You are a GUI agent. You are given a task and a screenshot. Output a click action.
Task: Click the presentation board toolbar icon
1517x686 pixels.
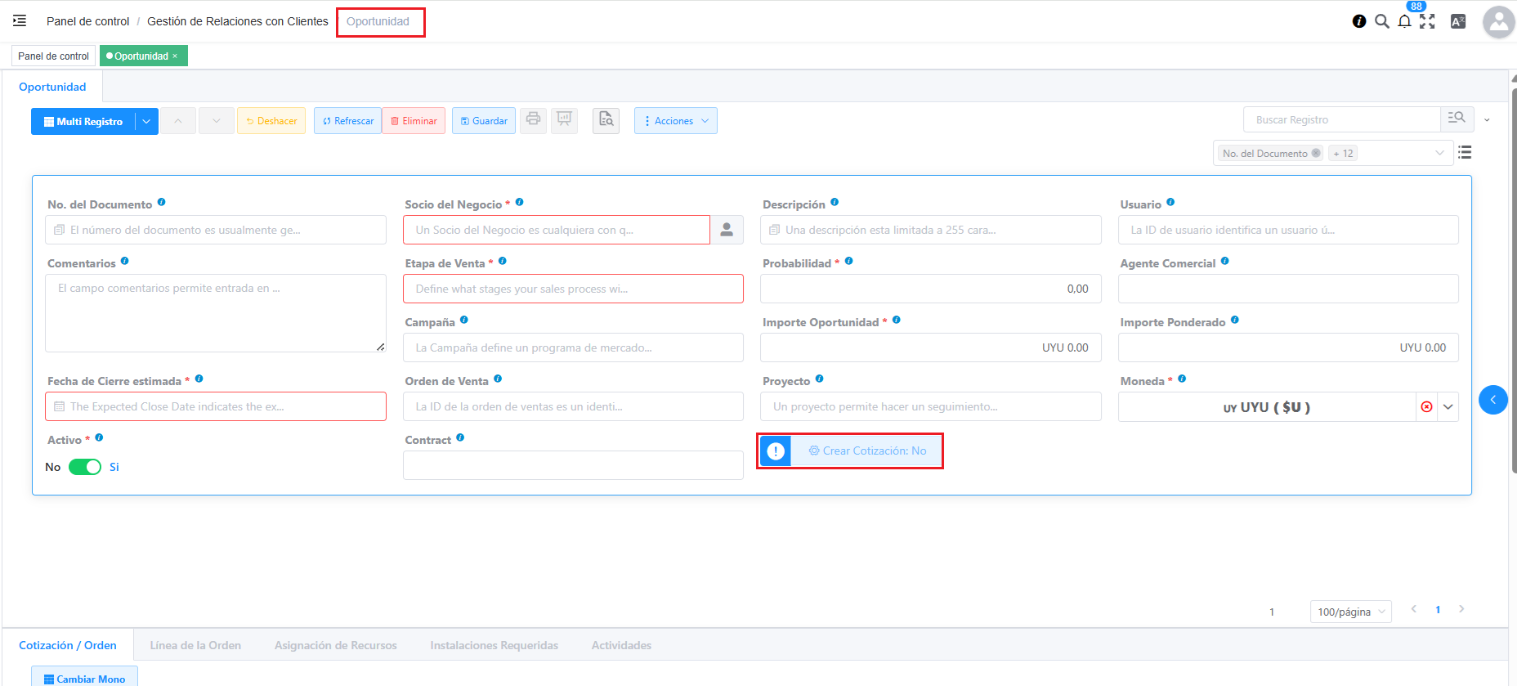564,119
